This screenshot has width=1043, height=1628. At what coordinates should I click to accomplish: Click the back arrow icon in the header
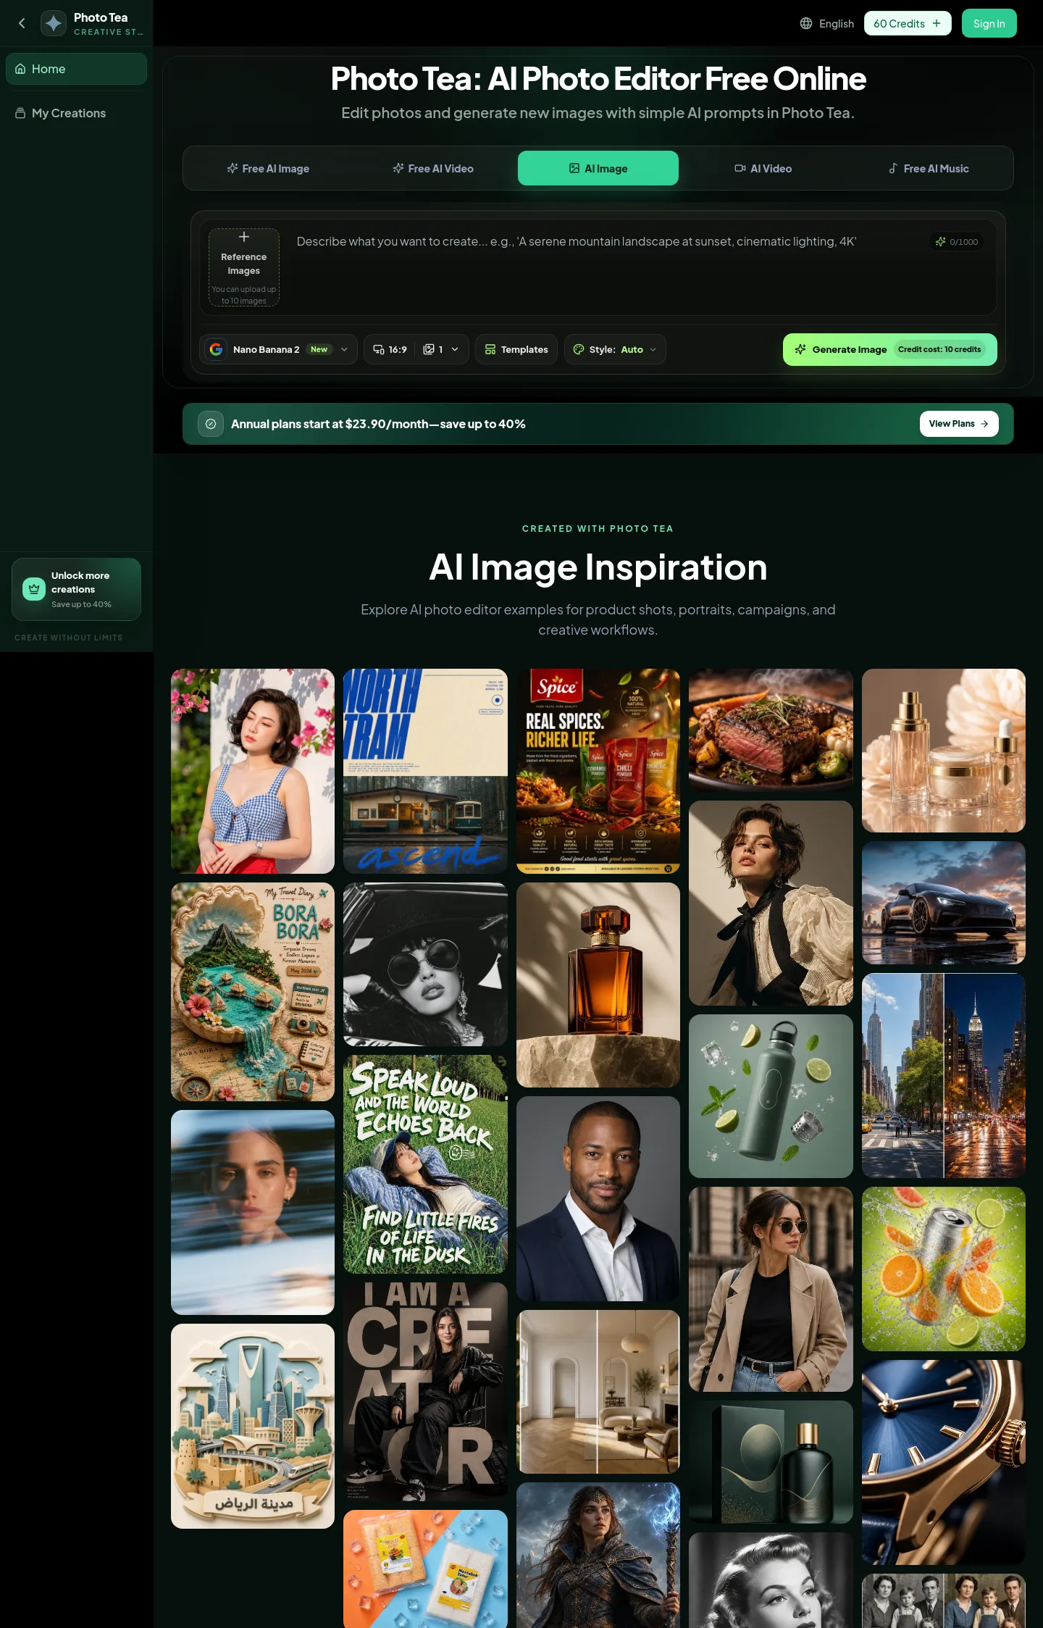pyautogui.click(x=22, y=23)
